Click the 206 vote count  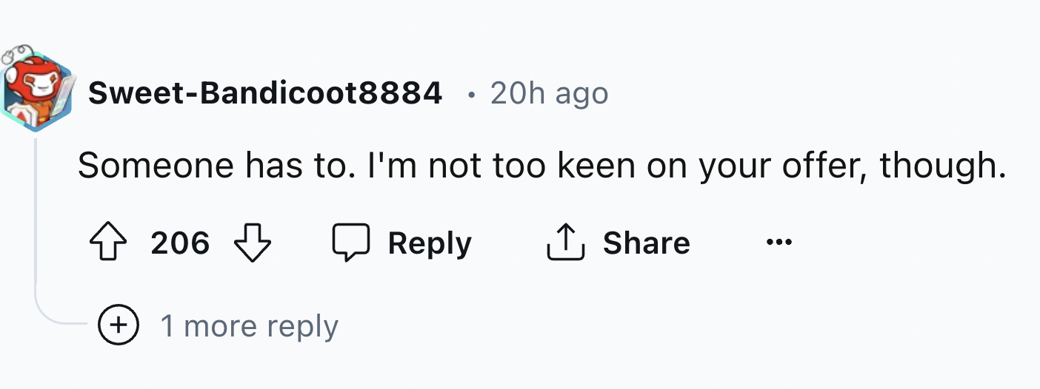pos(180,243)
